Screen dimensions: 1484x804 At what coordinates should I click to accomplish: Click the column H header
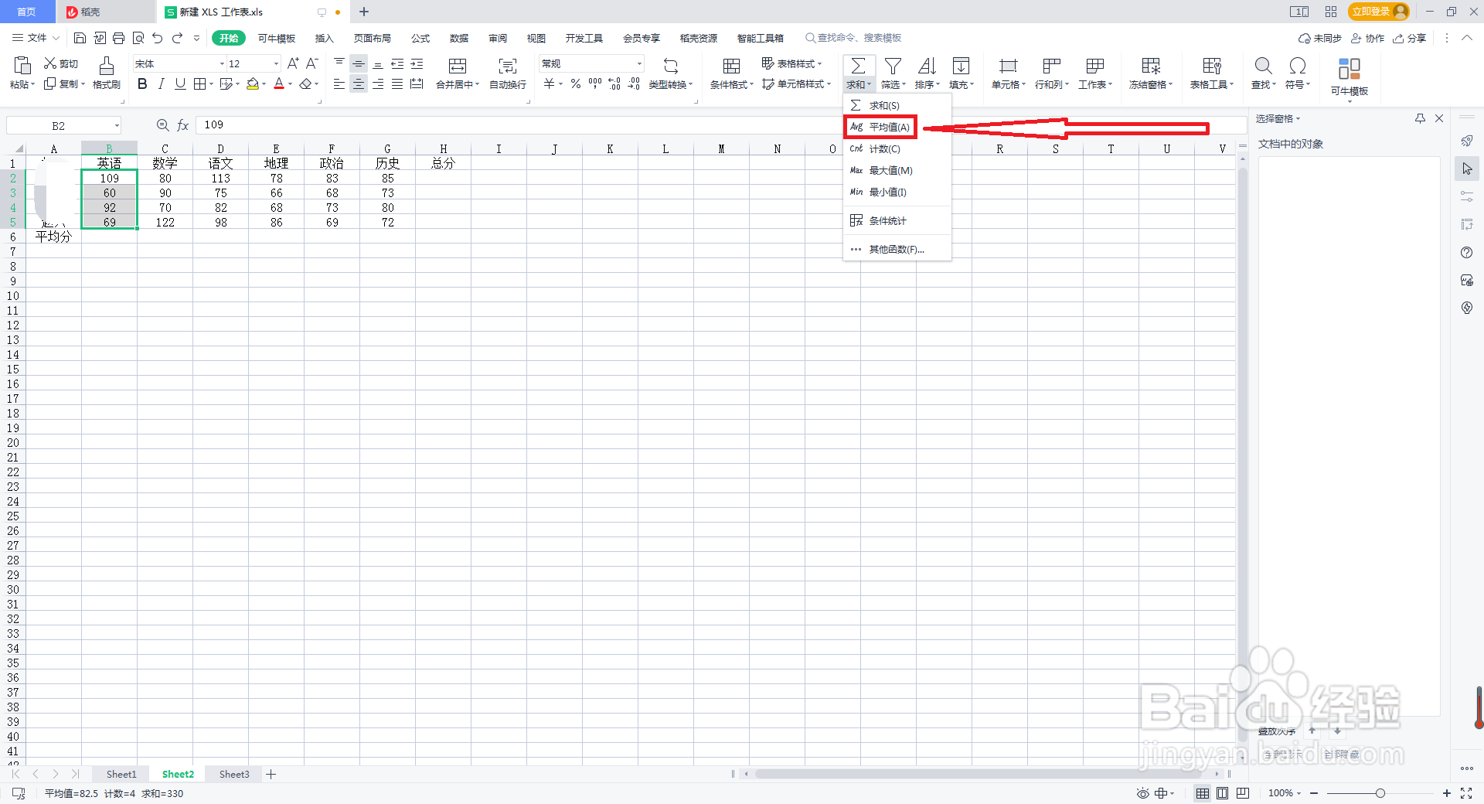click(x=443, y=148)
